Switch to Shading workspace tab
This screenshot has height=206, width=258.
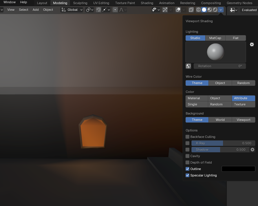point(147,3)
